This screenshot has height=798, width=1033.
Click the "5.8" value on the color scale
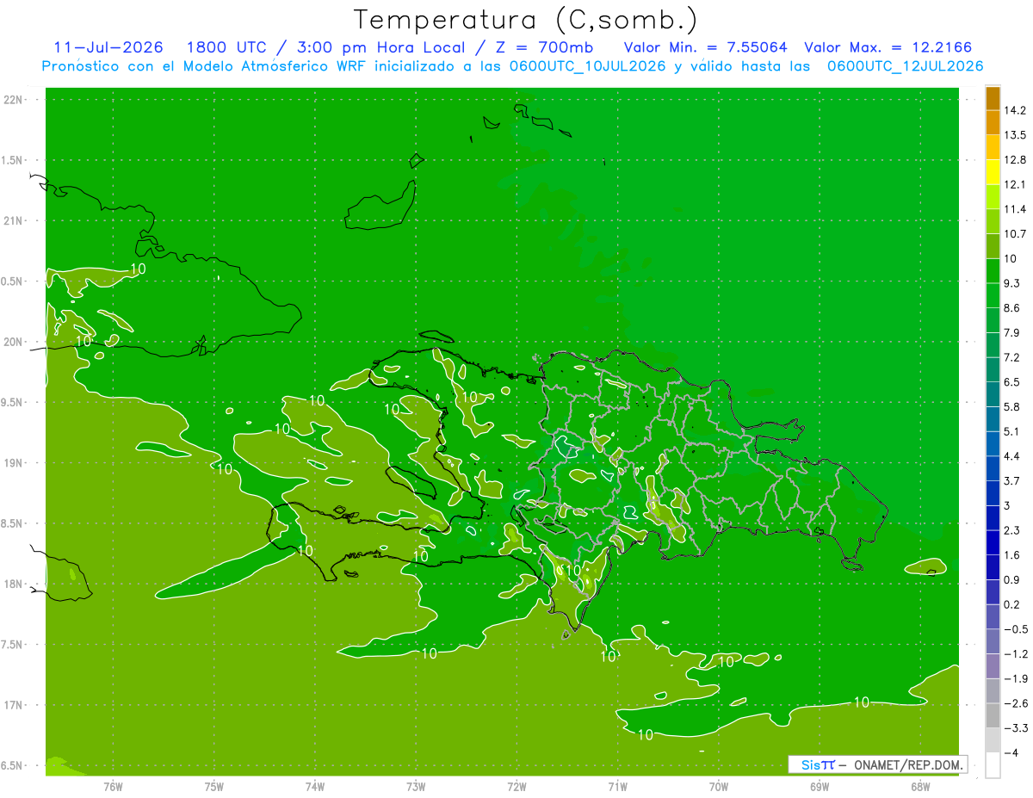[1011, 407]
